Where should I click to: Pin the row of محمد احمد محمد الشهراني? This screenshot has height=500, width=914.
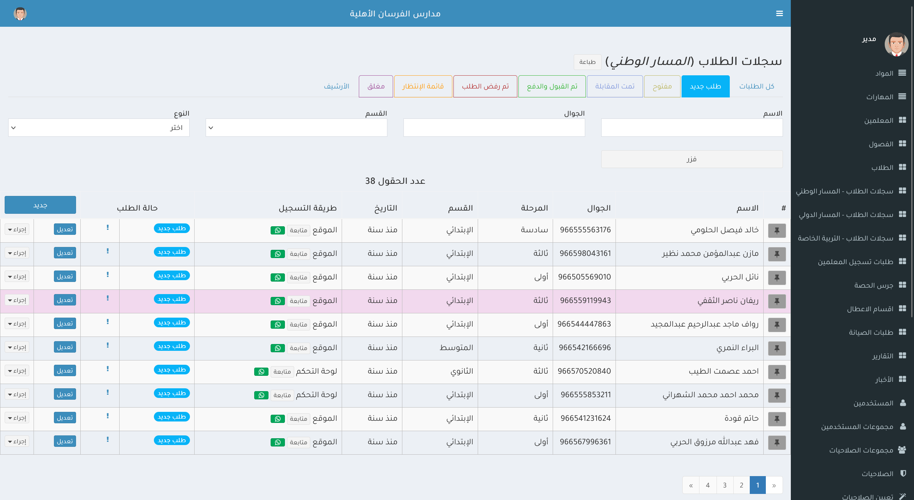(x=777, y=395)
